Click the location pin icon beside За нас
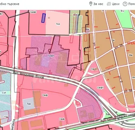 pyautogui.click(x=91, y=4)
